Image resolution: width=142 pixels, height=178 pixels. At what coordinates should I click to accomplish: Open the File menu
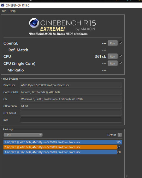pos(4,11)
